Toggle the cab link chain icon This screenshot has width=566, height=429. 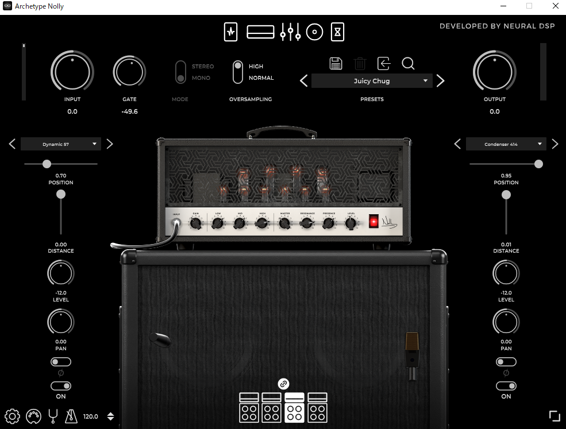(x=283, y=384)
